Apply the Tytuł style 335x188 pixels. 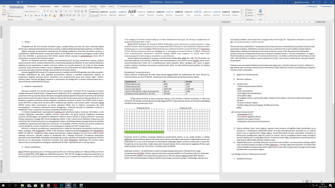[x=132, y=13]
